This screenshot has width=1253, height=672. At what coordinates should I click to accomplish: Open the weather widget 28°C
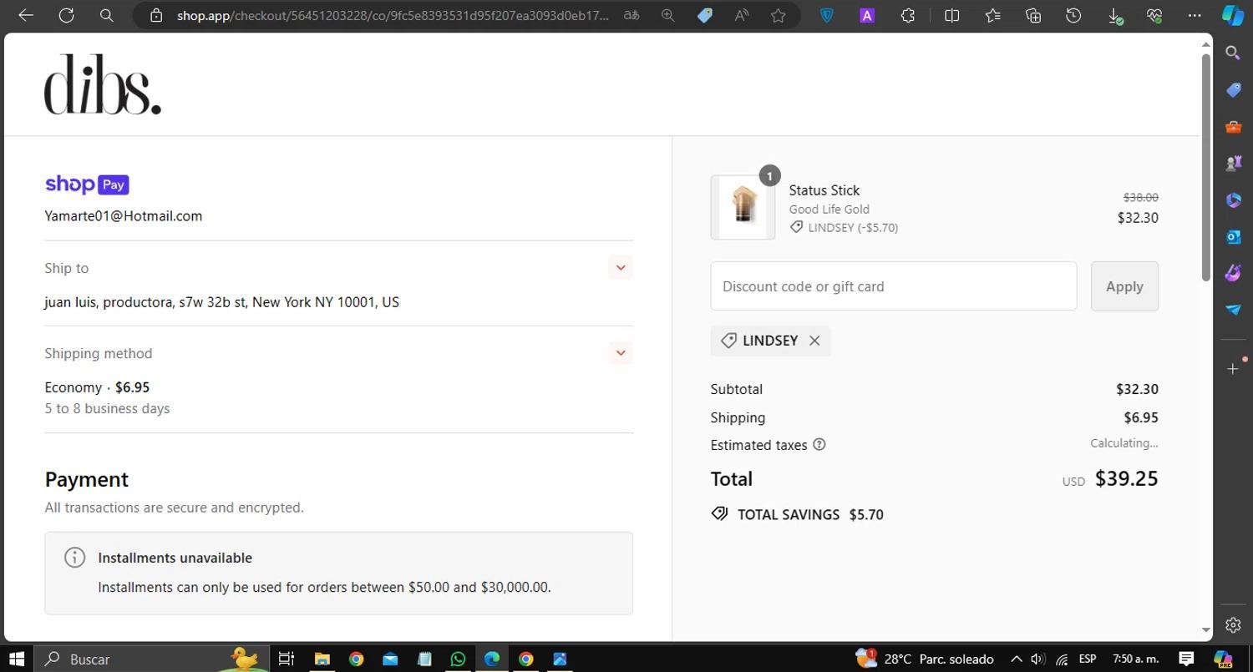[925, 659]
